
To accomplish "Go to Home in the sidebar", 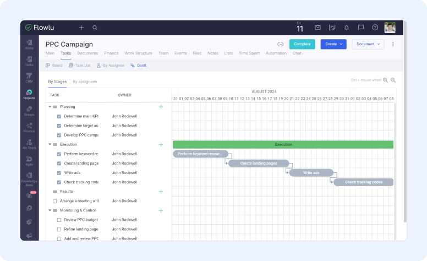I will tap(29, 45).
